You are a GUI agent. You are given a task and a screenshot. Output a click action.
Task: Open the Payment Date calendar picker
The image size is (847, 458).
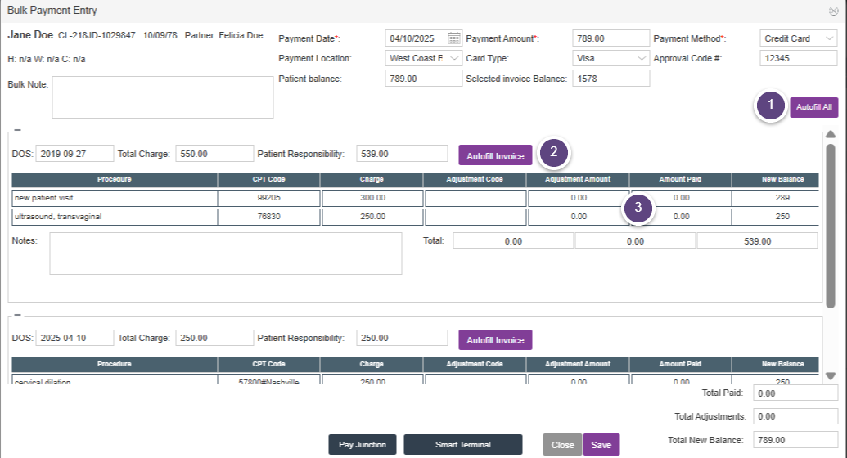click(454, 38)
